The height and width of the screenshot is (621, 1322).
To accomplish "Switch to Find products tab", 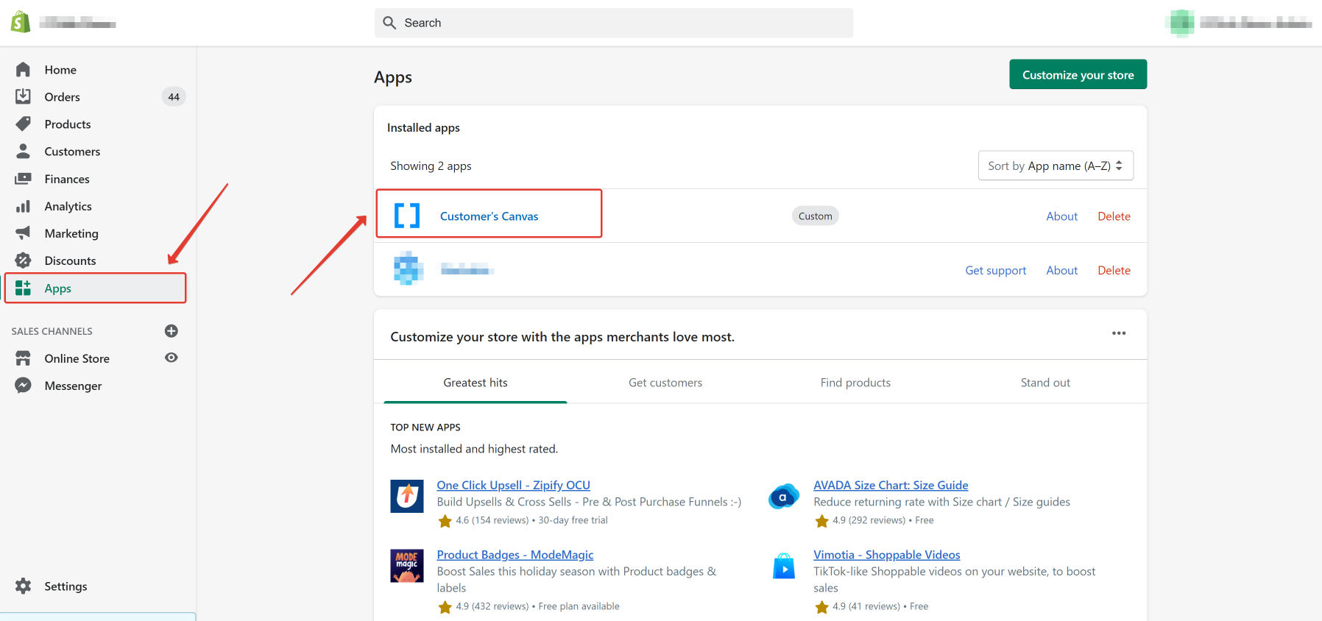I will click(x=855, y=382).
